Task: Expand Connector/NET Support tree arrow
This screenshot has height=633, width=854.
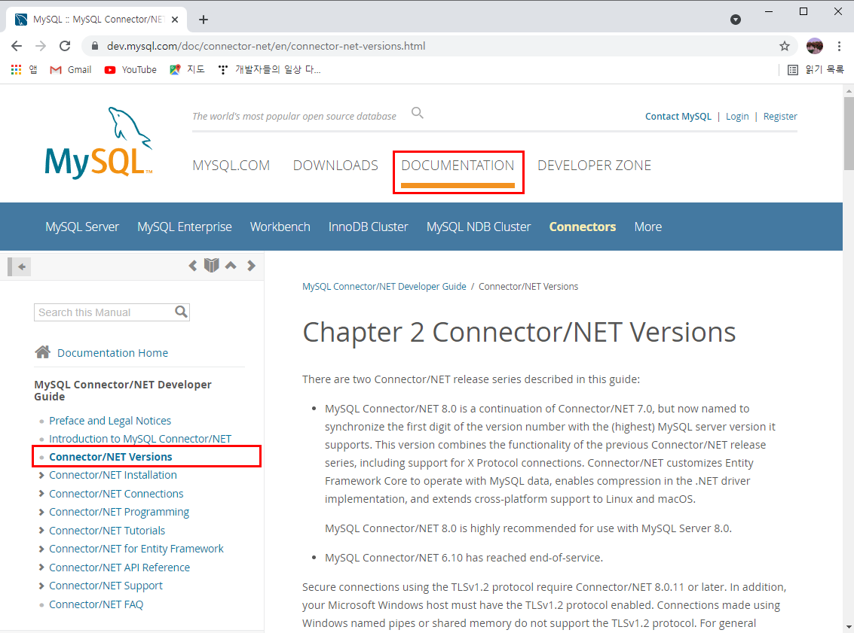Action: (41, 586)
